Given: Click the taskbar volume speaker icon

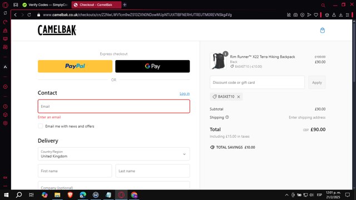Looking at the screenshot, I should pos(311,195).
